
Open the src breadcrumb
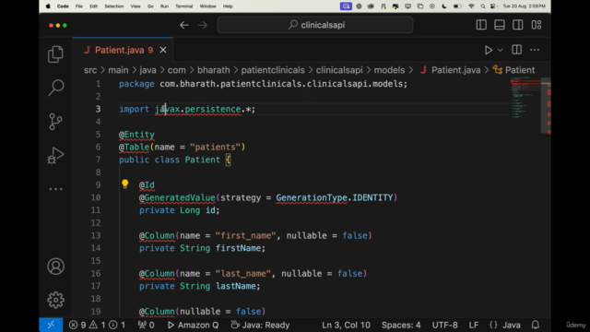point(90,70)
